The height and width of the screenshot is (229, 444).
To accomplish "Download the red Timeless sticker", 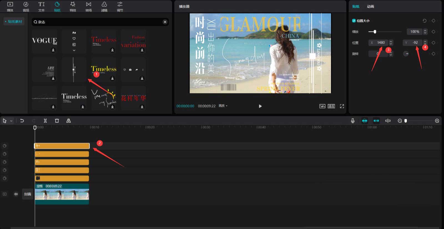I will (x=112, y=50).
